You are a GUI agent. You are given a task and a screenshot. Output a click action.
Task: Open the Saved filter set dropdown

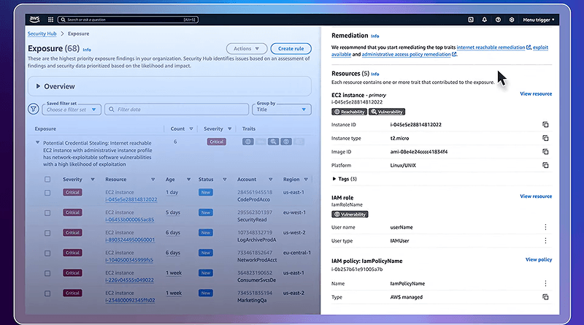coord(72,110)
